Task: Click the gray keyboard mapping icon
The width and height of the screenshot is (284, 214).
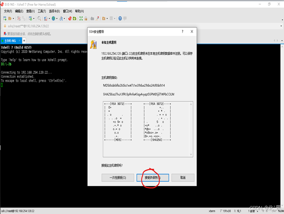Action: point(92,18)
